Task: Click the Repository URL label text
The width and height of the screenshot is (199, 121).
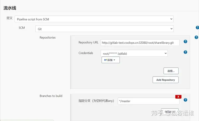Action: point(88,42)
